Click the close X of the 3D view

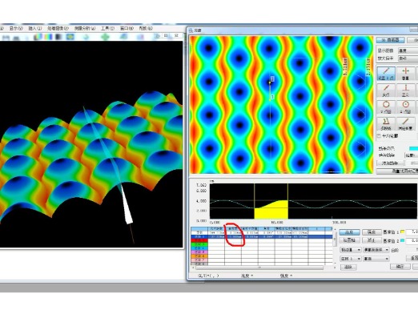point(176,35)
